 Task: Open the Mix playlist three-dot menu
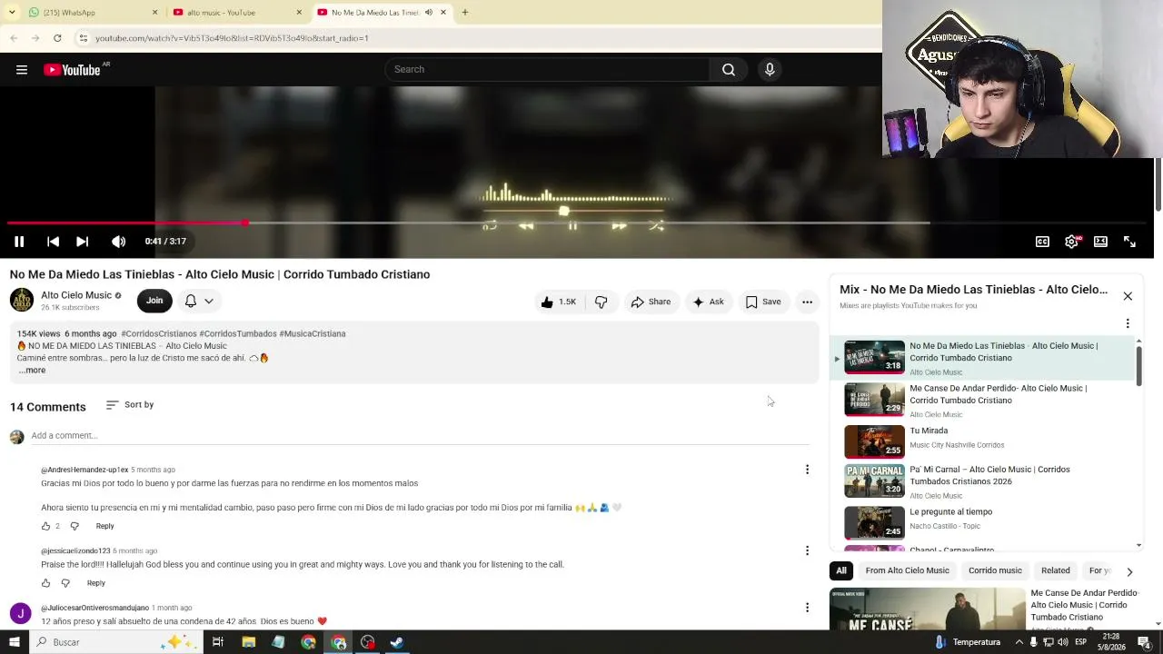[x=1128, y=323]
